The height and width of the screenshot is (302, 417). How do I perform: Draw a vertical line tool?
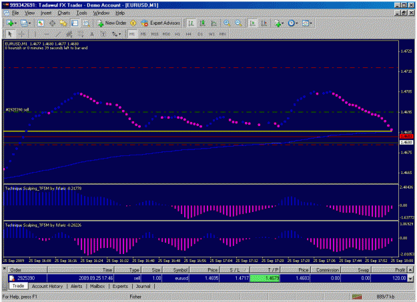(35, 34)
